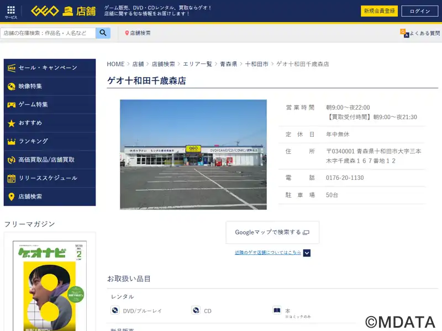Click phone number 0176-20-1130
The width and height of the screenshot is (442, 331).
coord(345,178)
